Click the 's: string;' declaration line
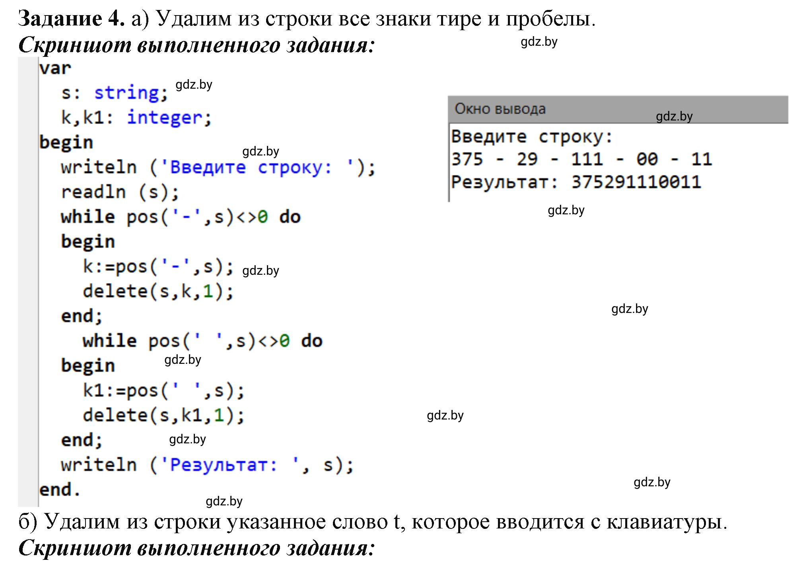The height and width of the screenshot is (571, 807). pyautogui.click(x=115, y=93)
